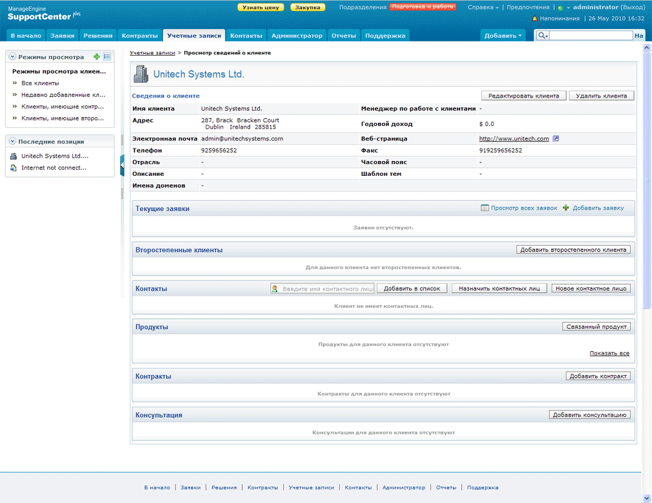The image size is (652, 503).
Task: Click the green plus add request icon
Action: coord(566,208)
